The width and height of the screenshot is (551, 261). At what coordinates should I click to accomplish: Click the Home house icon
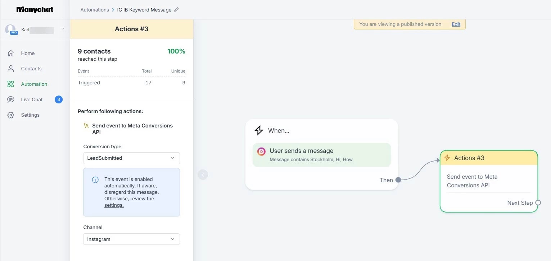click(11, 53)
